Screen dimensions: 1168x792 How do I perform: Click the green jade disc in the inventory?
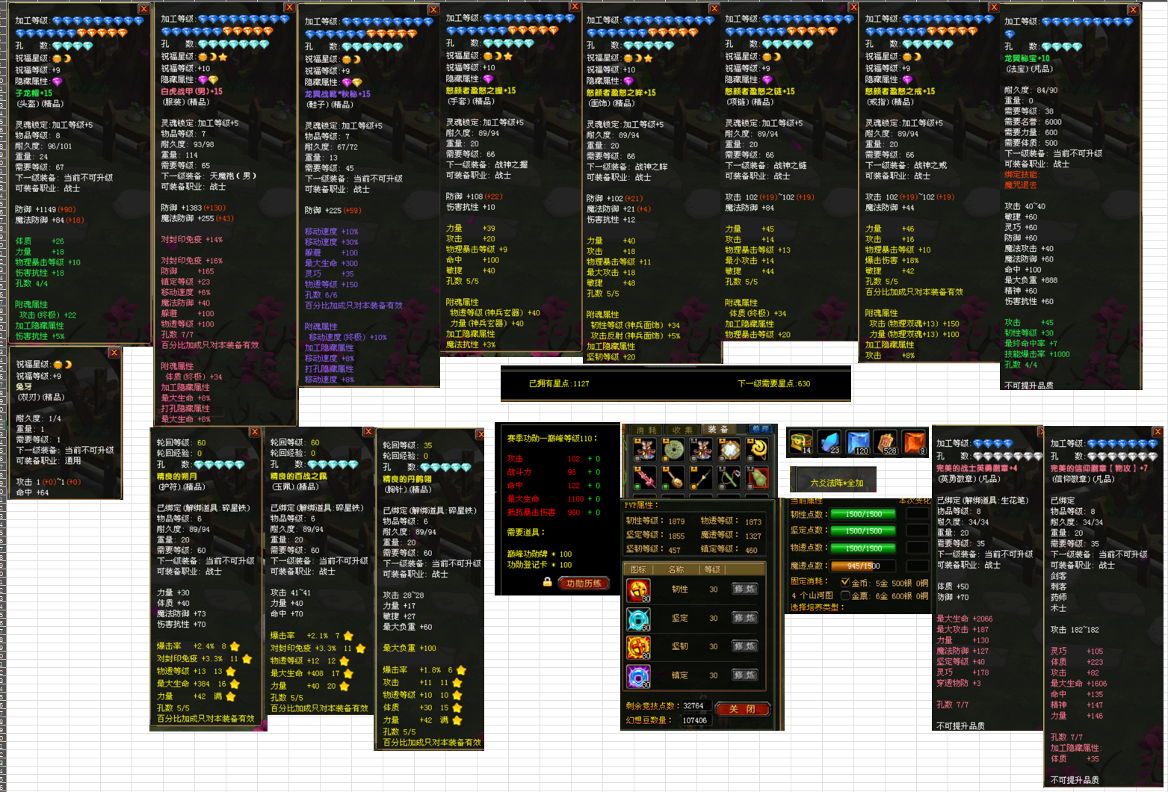(x=673, y=449)
